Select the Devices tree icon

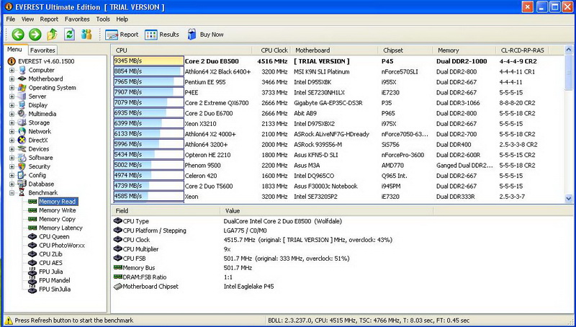pos(22,149)
